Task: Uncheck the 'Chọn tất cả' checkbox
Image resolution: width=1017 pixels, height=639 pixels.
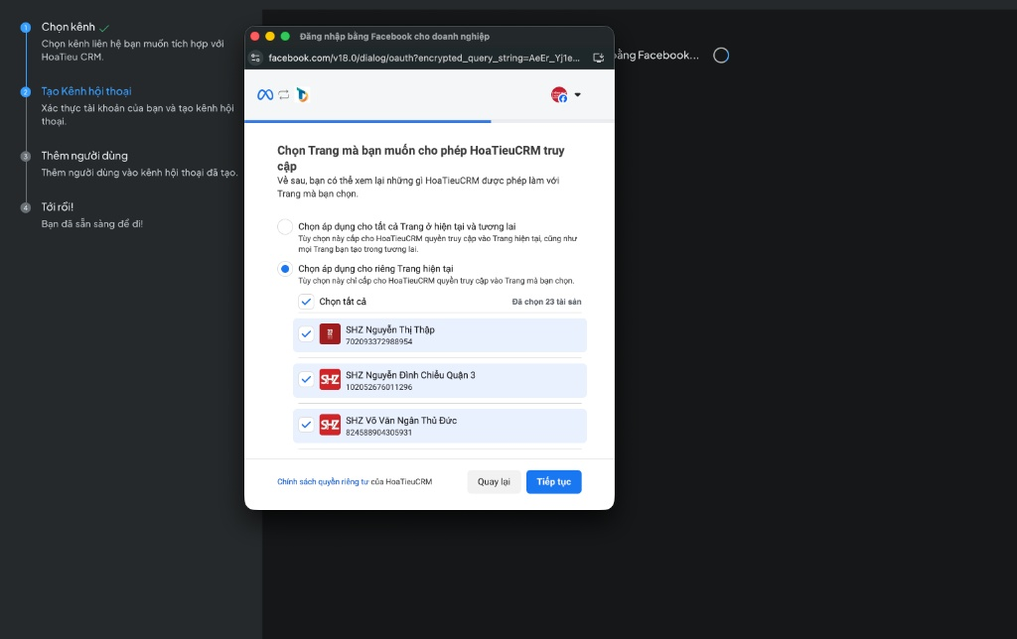Action: click(x=306, y=301)
